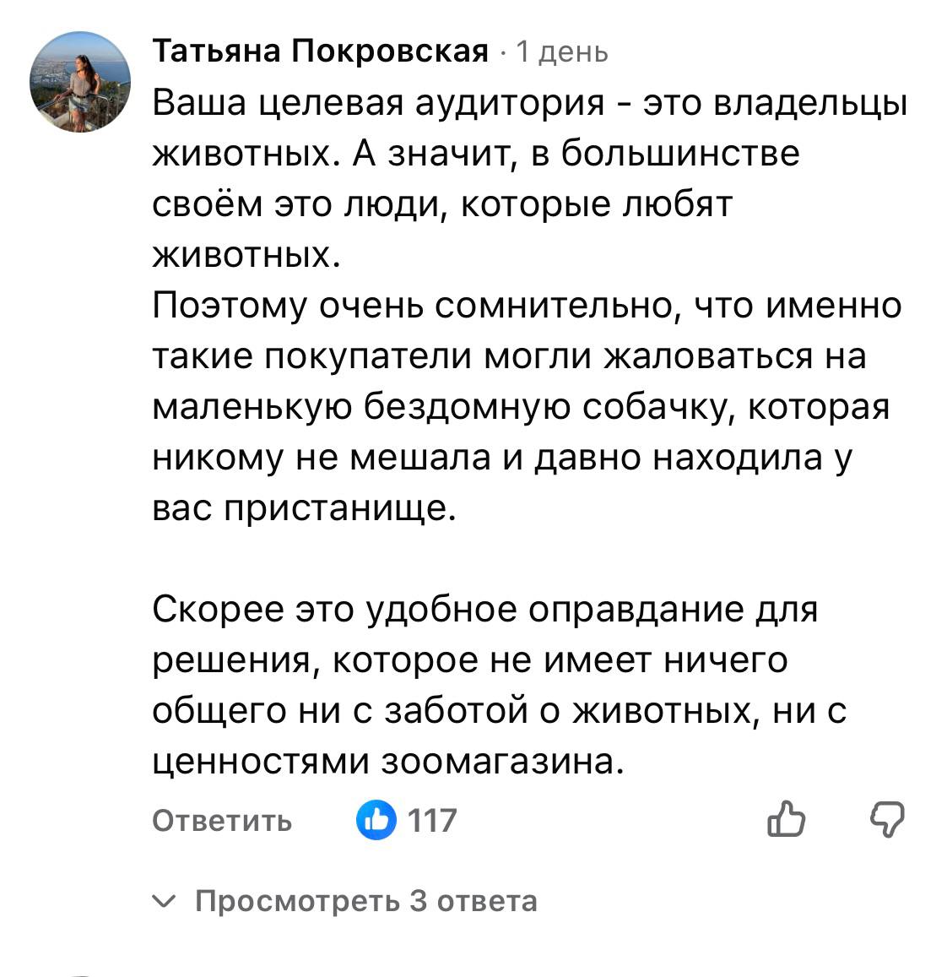Open author name Татьяна Покровская
This screenshot has height=977, width=947.
[x=321, y=52]
